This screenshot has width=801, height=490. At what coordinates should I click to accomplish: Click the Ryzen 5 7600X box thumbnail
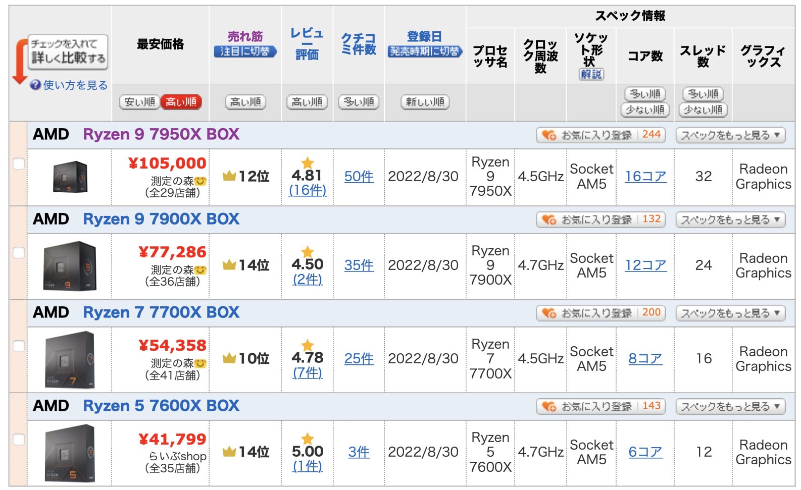tap(70, 453)
